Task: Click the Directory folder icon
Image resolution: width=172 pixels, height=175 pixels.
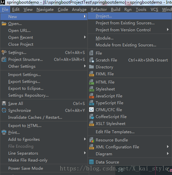Action: (x=91, y=67)
